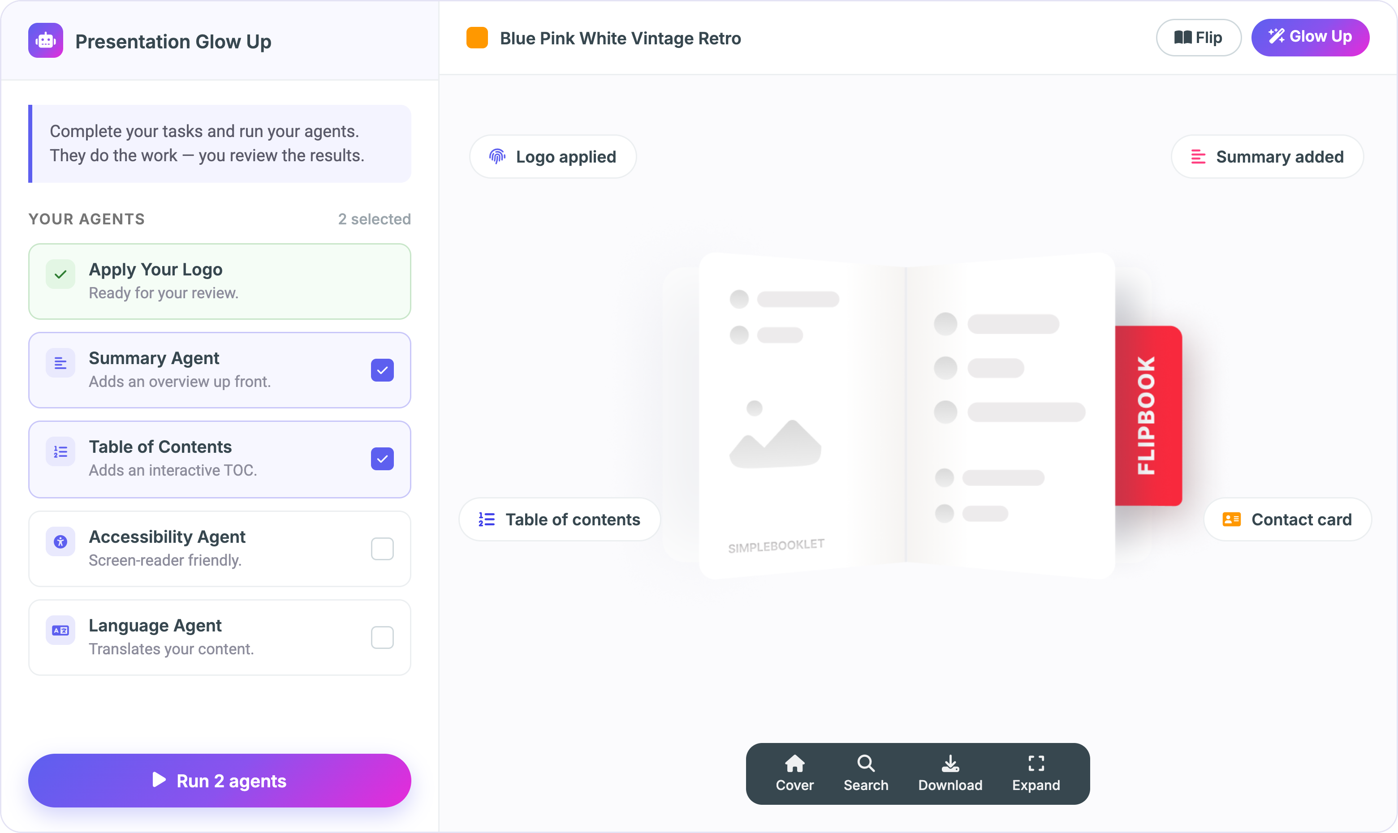The height and width of the screenshot is (833, 1398).
Task: Uncheck the Table of Contents checkbox
Action: coord(382,459)
